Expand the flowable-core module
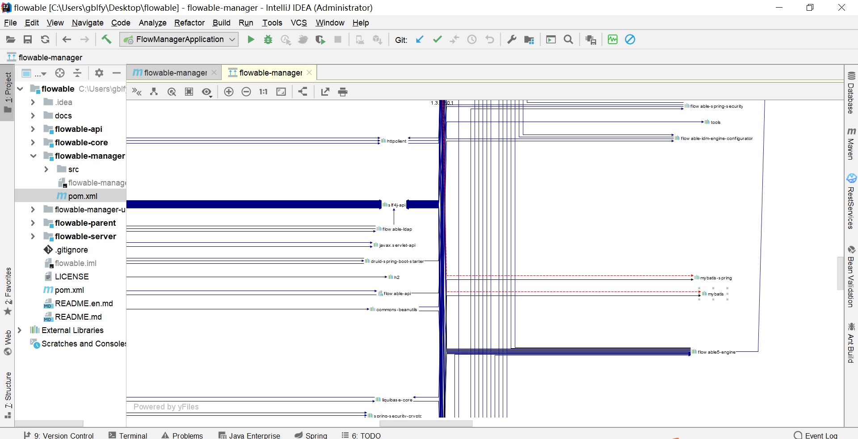This screenshot has height=439, width=858. pos(33,143)
